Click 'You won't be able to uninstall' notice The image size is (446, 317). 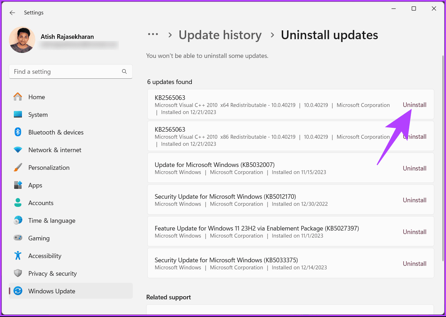207,56
